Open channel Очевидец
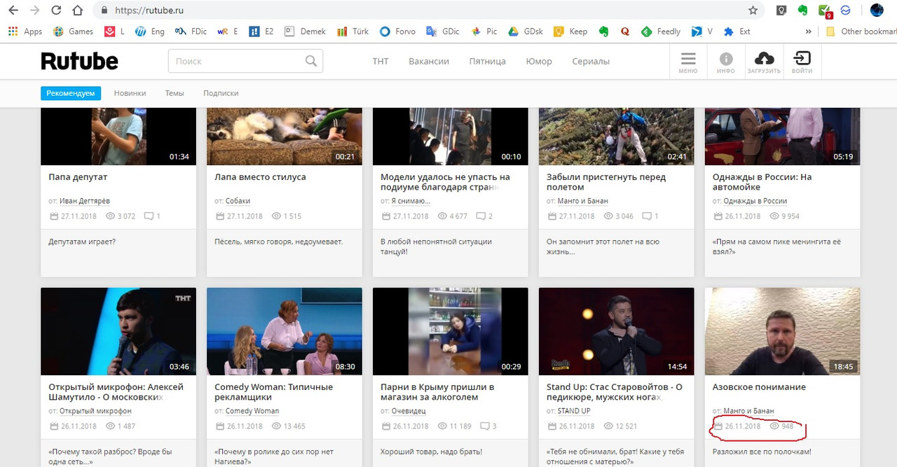This screenshot has width=897, height=467. (x=409, y=411)
